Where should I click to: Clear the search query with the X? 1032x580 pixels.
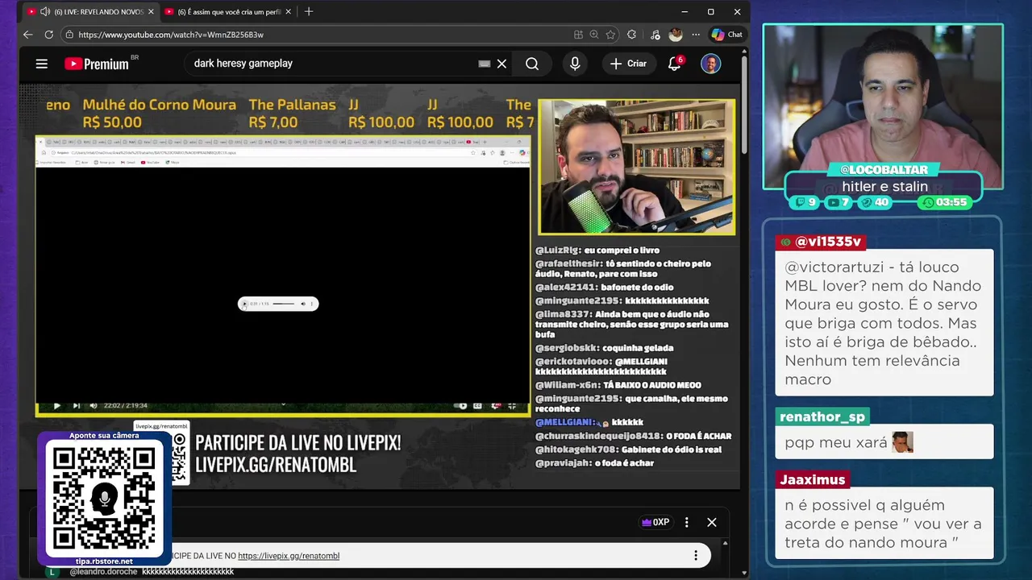tap(501, 64)
